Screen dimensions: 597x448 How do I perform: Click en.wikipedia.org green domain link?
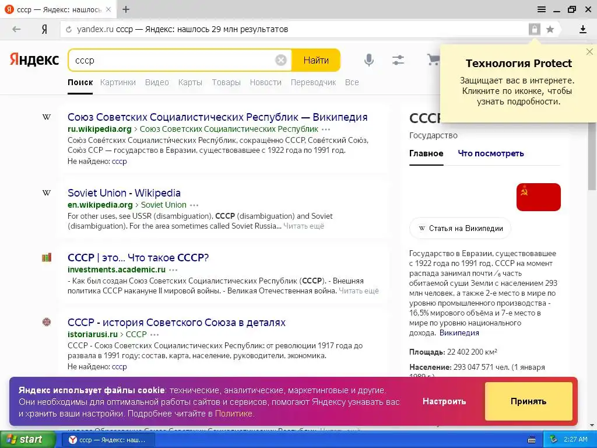tap(100, 205)
